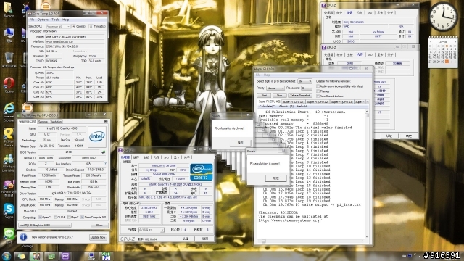Click Take a Snapshot button

coord(299,95)
